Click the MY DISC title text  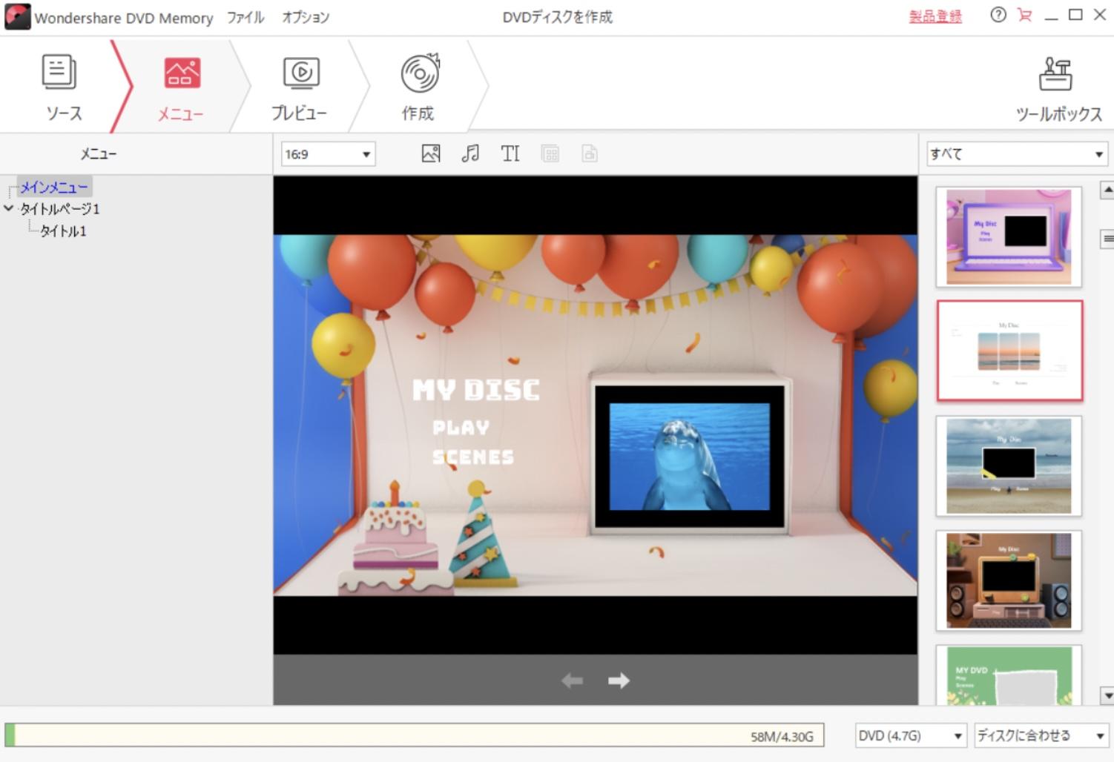click(475, 389)
